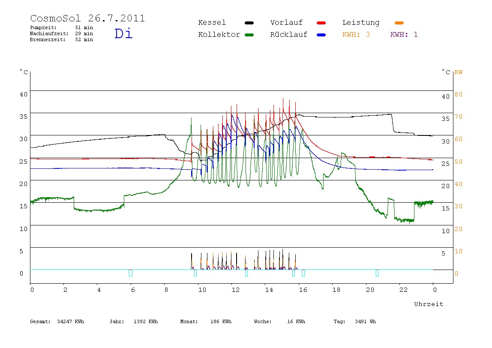This screenshot has width=492, height=348.
Task: Click the orange '70' KW axis tick
Action: 459,117
